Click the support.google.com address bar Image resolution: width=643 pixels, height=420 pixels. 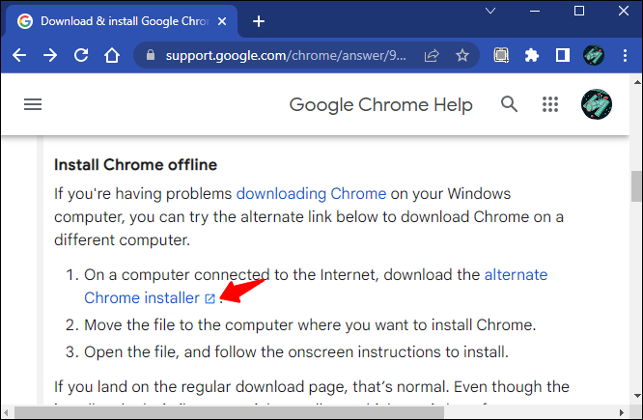(x=286, y=55)
